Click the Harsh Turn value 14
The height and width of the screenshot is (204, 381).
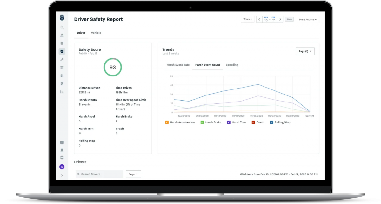click(80, 133)
